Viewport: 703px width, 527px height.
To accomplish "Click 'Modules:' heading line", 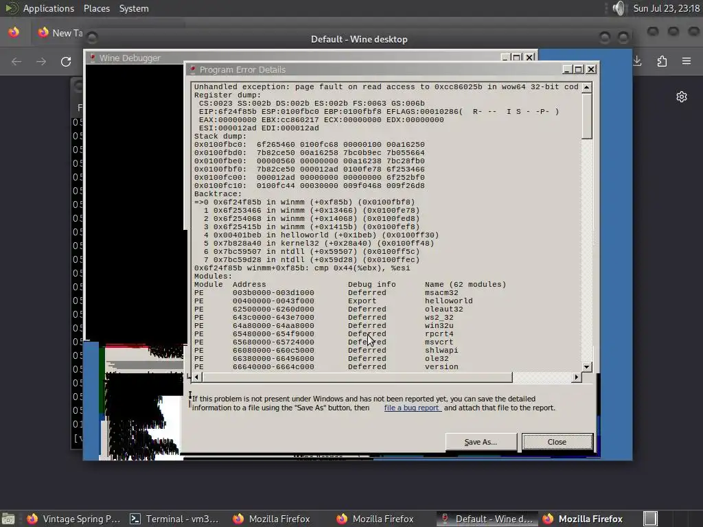I will (213, 277).
